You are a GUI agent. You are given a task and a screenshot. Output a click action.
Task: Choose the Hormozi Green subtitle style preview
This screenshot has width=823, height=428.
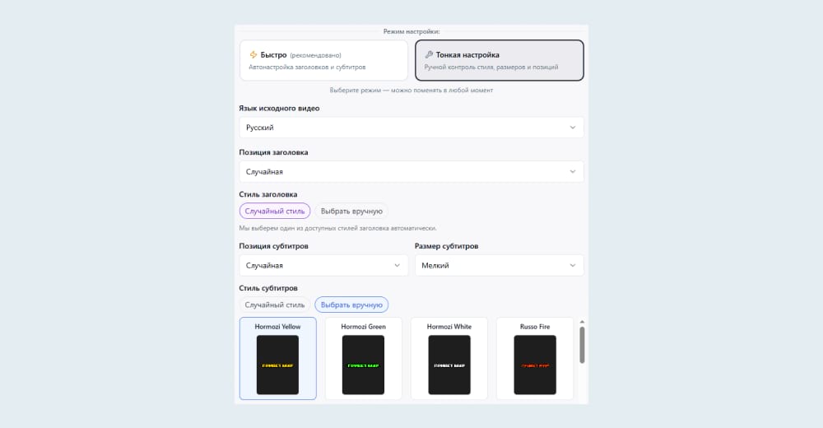363,365
